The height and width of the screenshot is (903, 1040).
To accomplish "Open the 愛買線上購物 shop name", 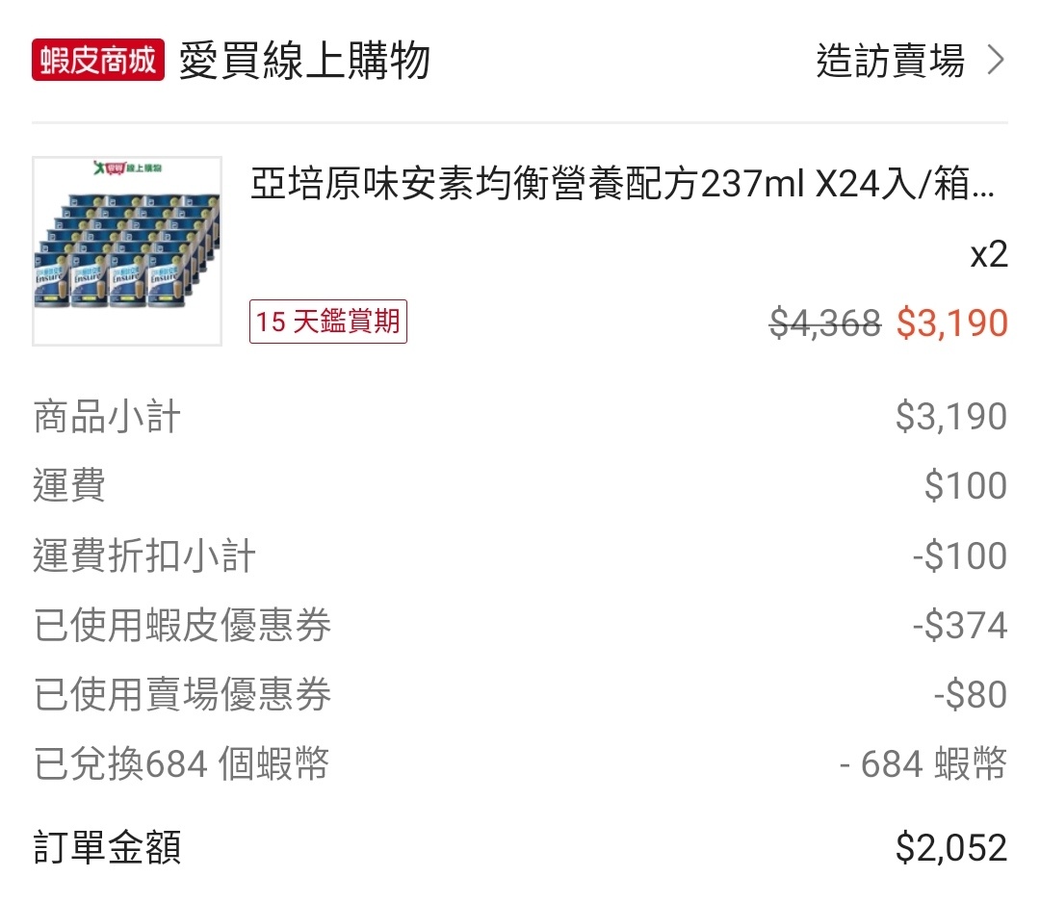I will coord(304,61).
